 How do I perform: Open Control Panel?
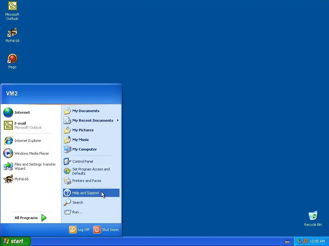(x=91, y=161)
